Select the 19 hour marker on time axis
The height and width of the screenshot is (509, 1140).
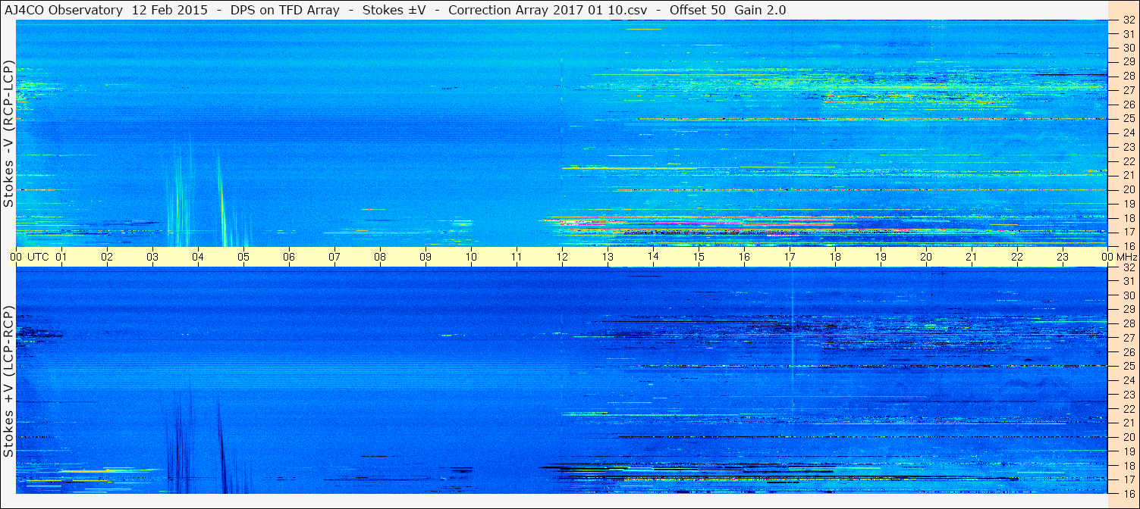pos(881,257)
